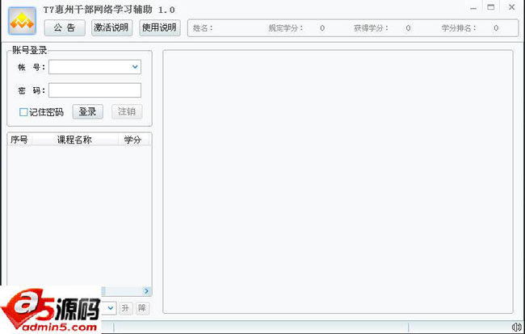
Task: Open the 公告 announcement button
Action: 65,27
